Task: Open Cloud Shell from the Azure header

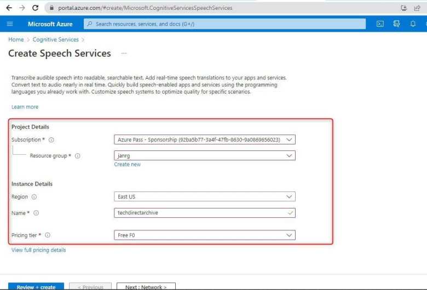Action: click(x=380, y=24)
